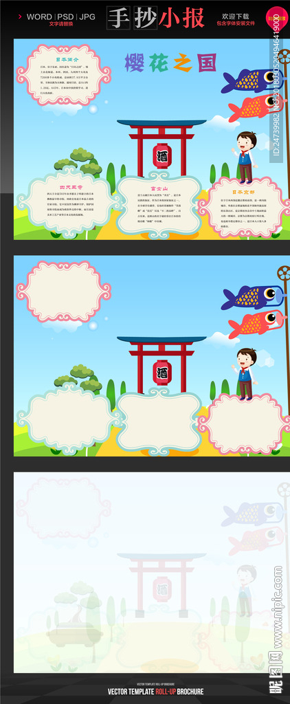Select the JPG format label
The image size is (290, 704).
coord(87,16)
